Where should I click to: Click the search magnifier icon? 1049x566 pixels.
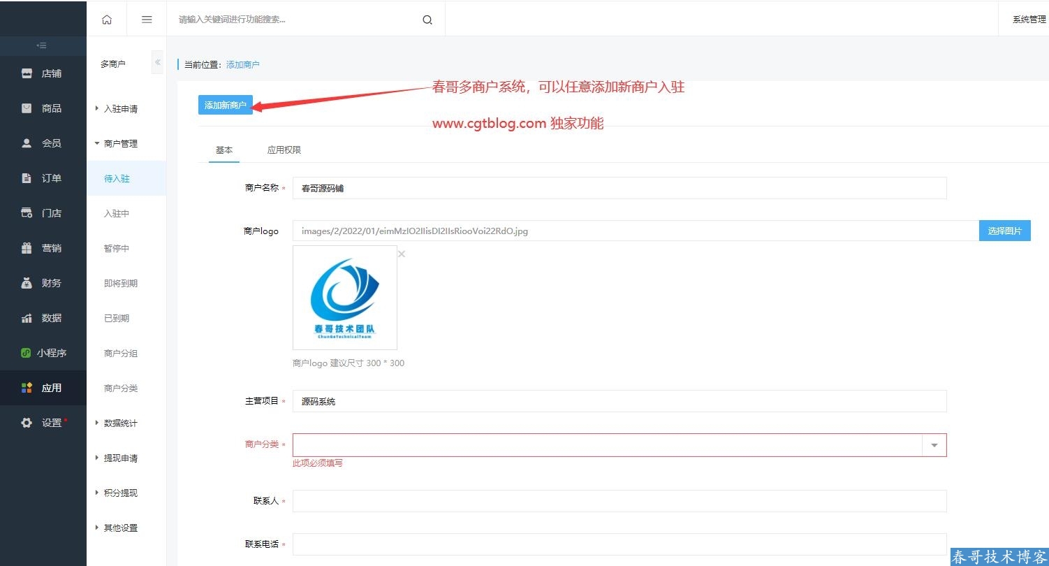[427, 20]
